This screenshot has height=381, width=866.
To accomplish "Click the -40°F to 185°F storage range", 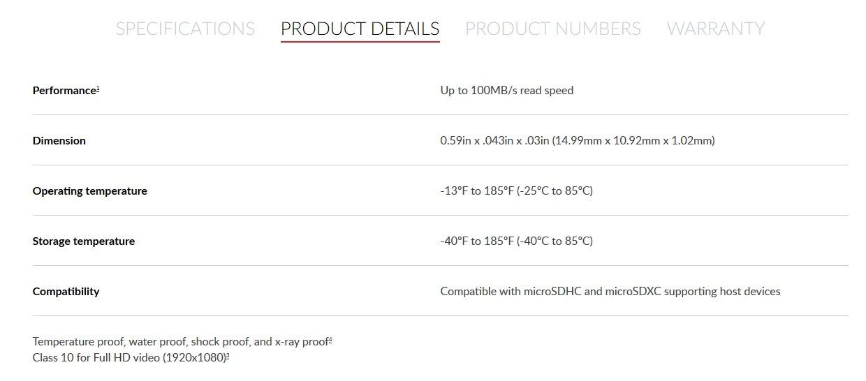I will pyautogui.click(x=516, y=241).
